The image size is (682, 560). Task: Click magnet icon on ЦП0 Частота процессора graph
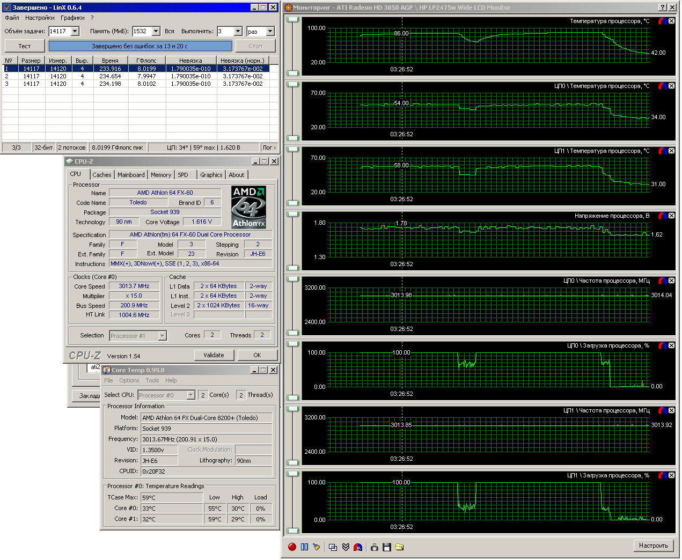coord(663,281)
